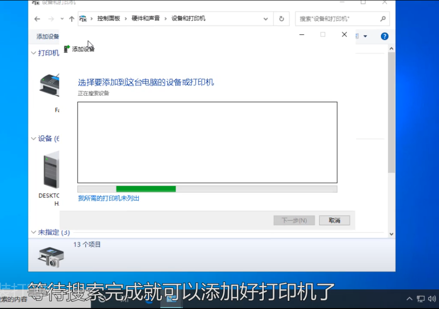Screen dimensions: 439x309
Task: Click the vertical scrollbar thumb
Action: pyautogui.click(x=392, y=113)
